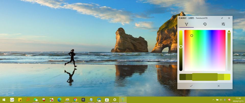Image resolution: width=245 pixels, height=103 pixels.
Task: Click the Sogou input method icon
Action: [229, 100]
